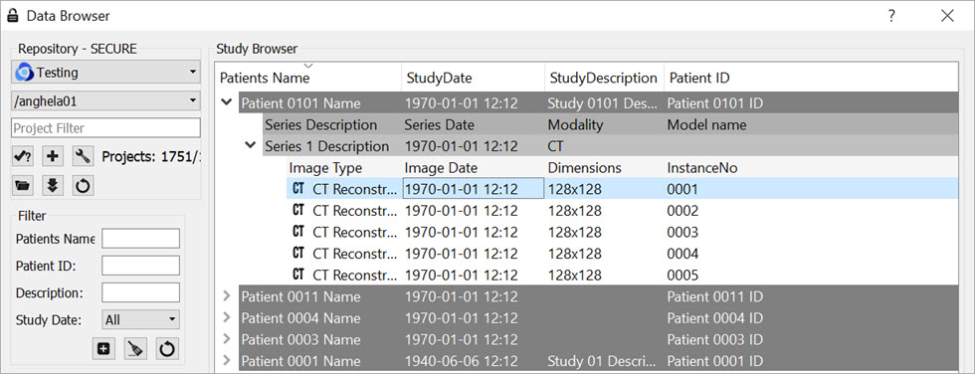Open the Study Date All dropdown

(x=140, y=320)
